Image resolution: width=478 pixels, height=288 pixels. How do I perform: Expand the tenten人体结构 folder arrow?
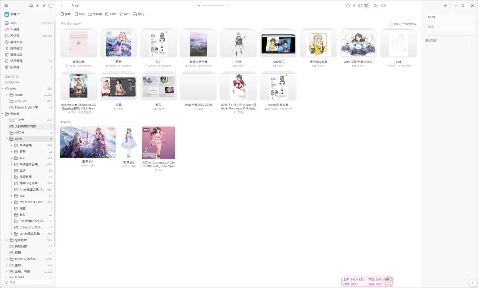point(7,259)
